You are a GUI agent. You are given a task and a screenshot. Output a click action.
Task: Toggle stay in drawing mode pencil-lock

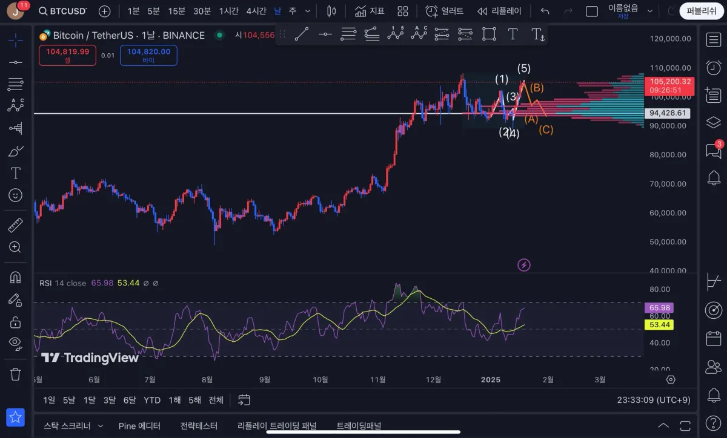pos(16,300)
